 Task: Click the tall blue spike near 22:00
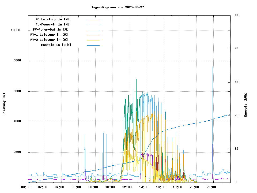click(213, 80)
